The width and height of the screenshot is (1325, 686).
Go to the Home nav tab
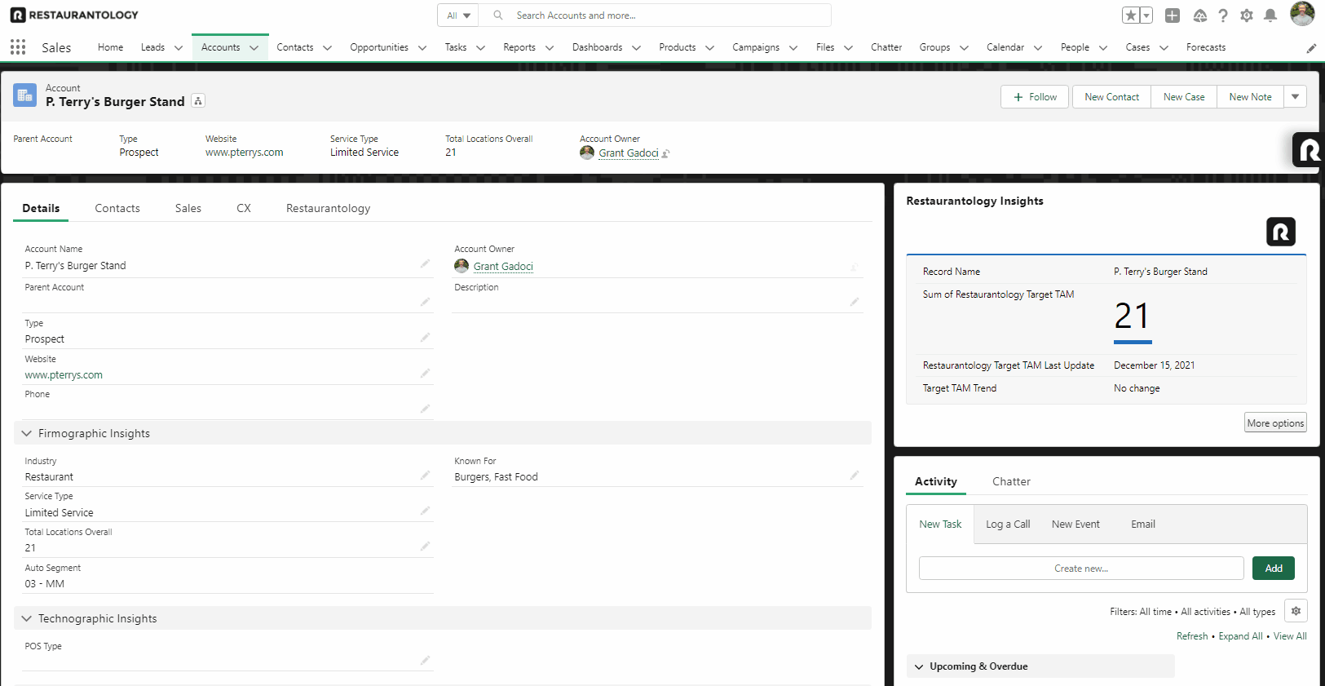click(x=110, y=47)
